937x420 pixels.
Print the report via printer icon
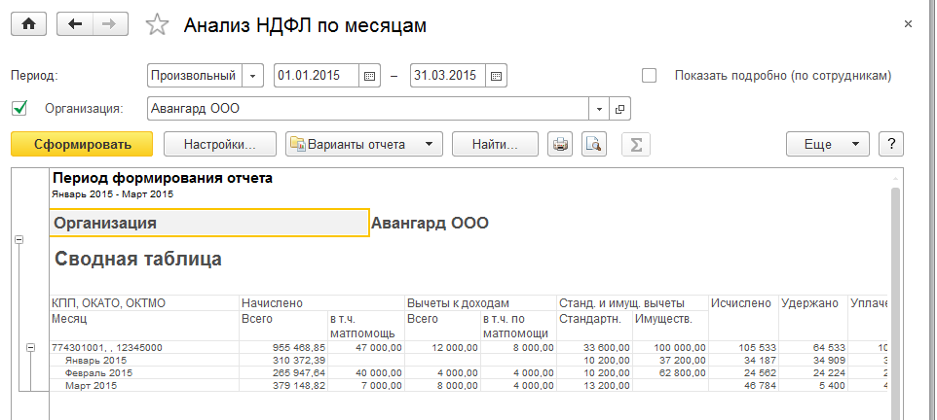point(560,144)
